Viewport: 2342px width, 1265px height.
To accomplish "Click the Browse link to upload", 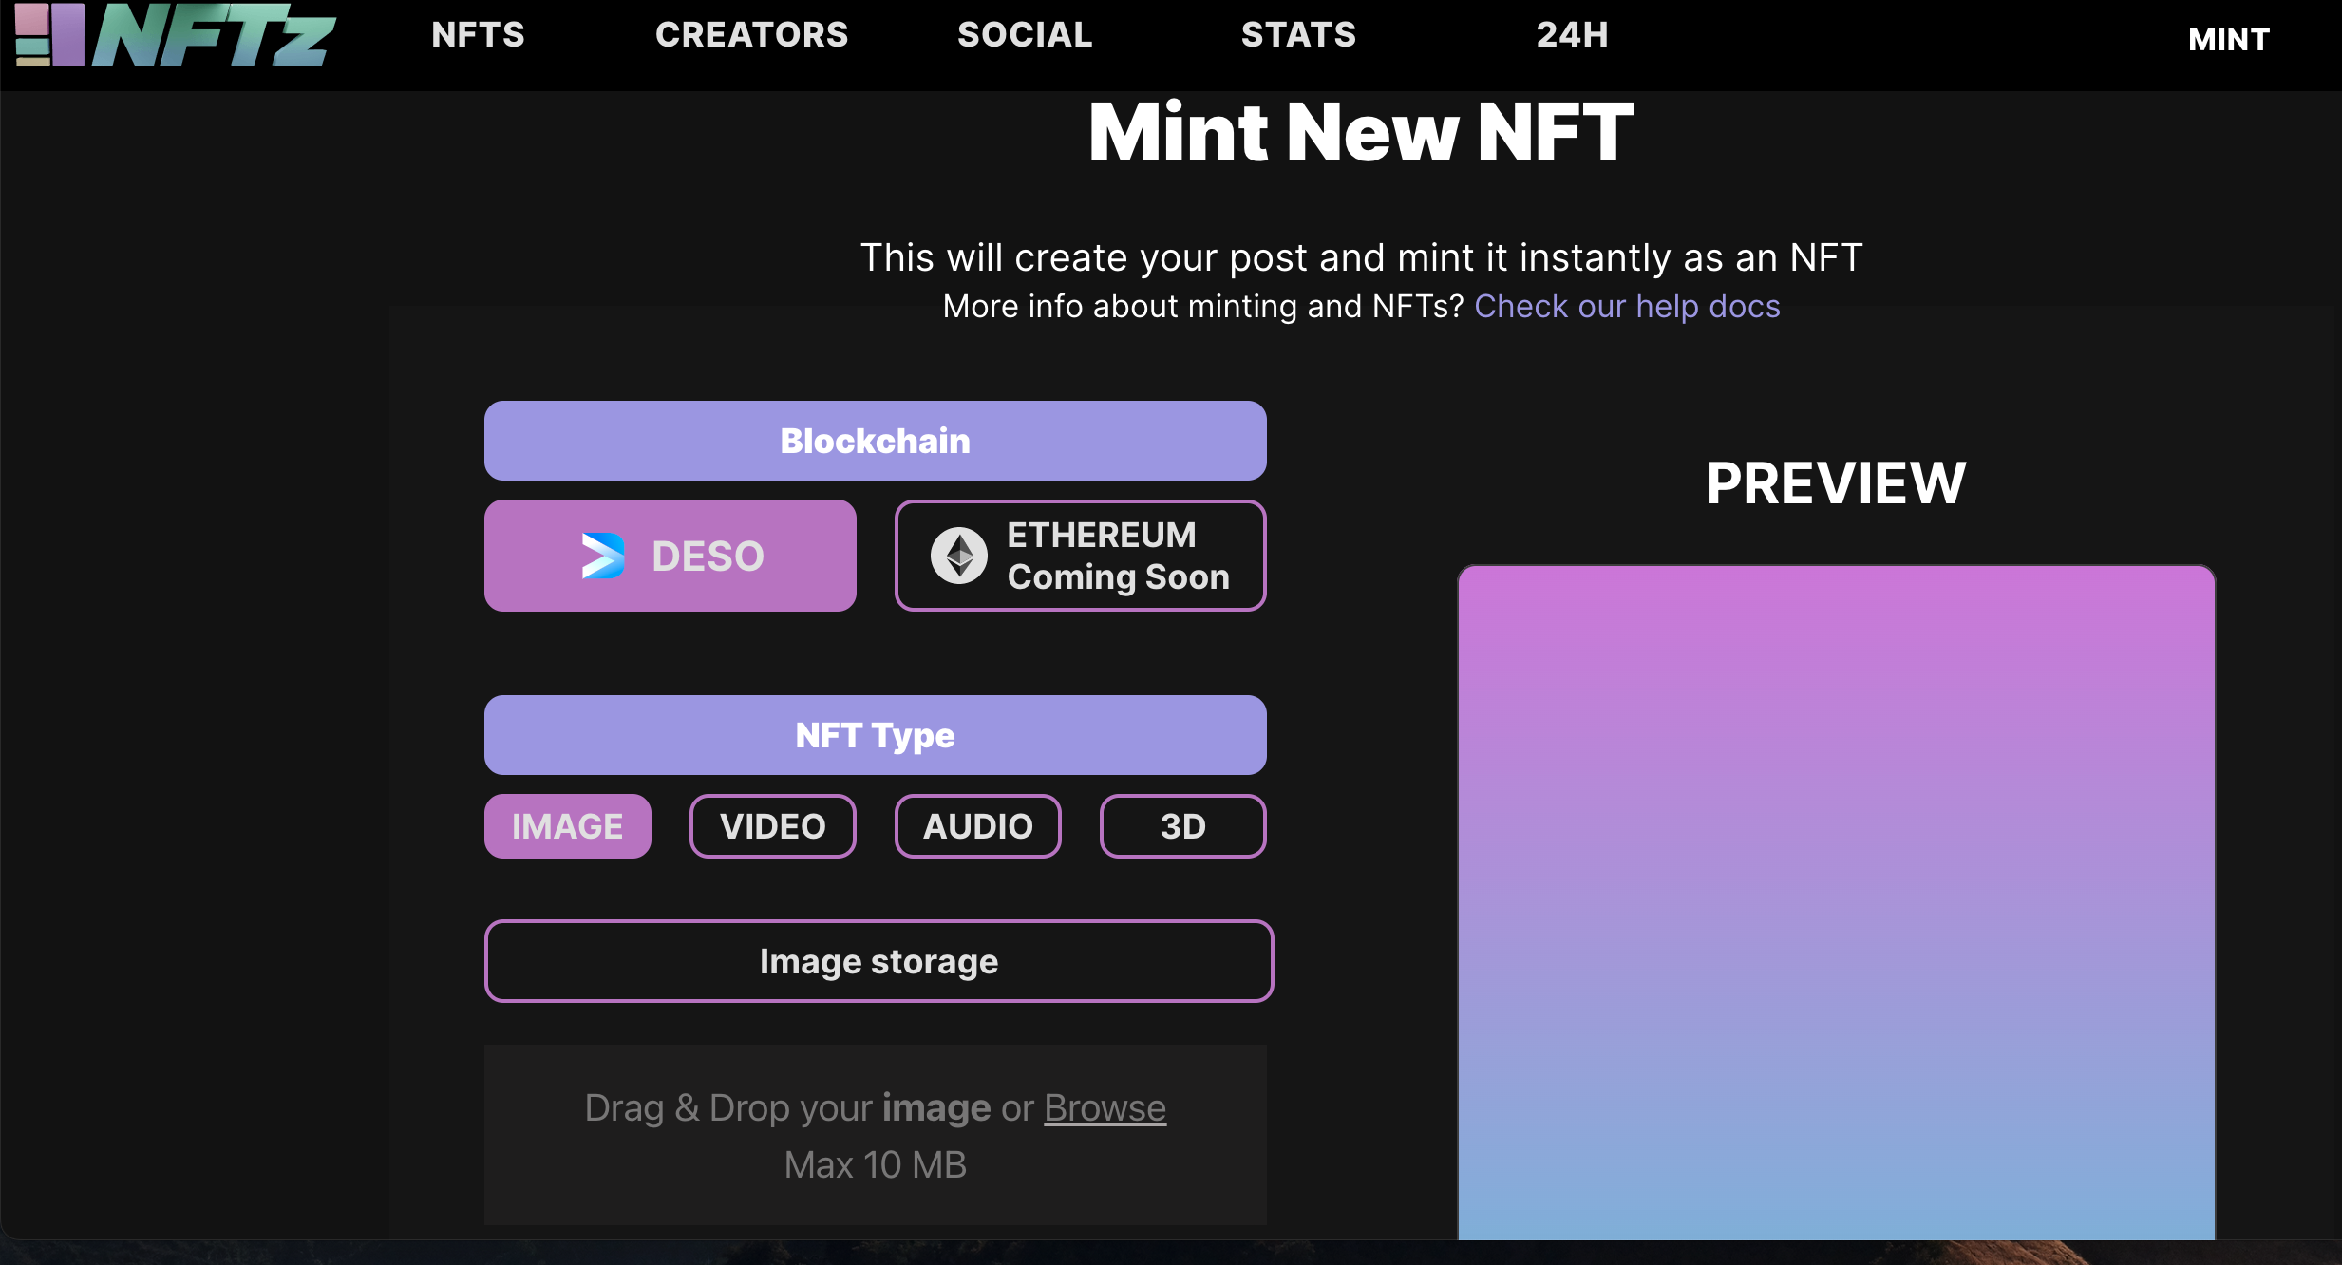I will pos(1105,1108).
